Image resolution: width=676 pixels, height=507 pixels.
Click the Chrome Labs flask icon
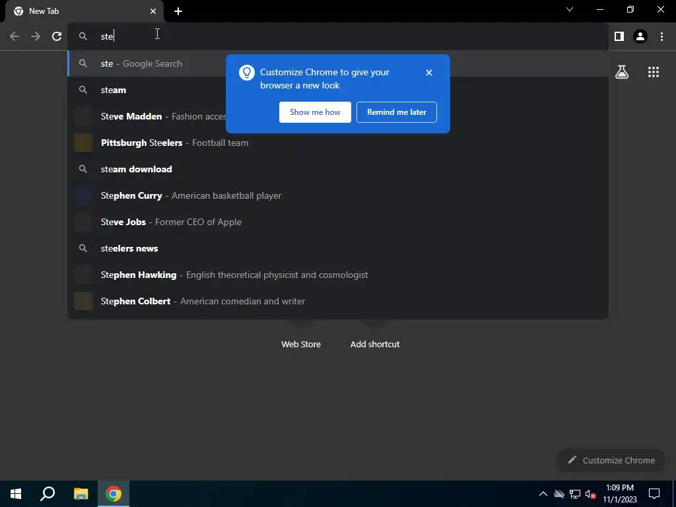(x=622, y=72)
